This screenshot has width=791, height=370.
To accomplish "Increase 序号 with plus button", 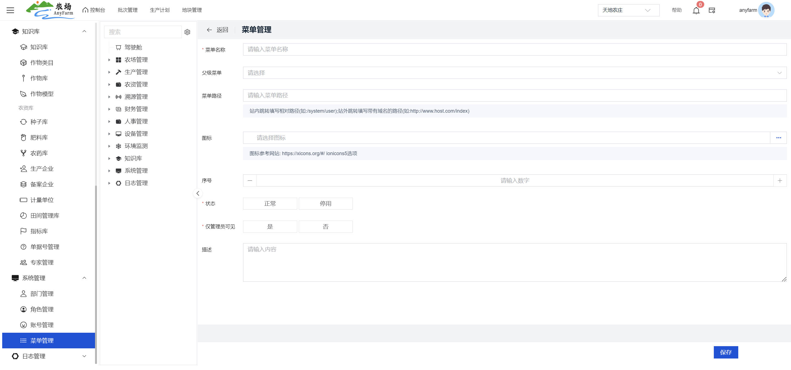I will coord(780,181).
